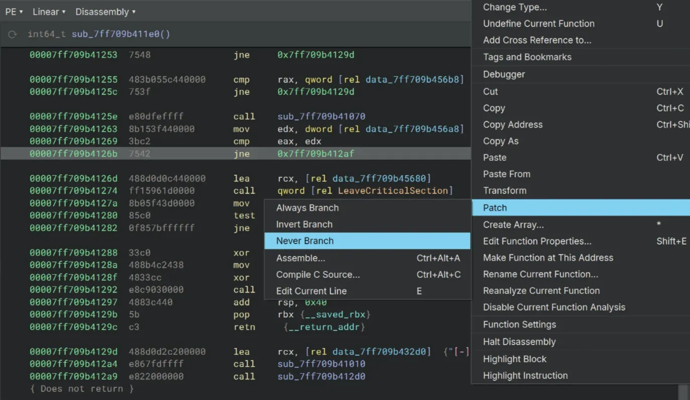Select Always Branch patch option
This screenshot has width=690, height=400.
point(307,208)
